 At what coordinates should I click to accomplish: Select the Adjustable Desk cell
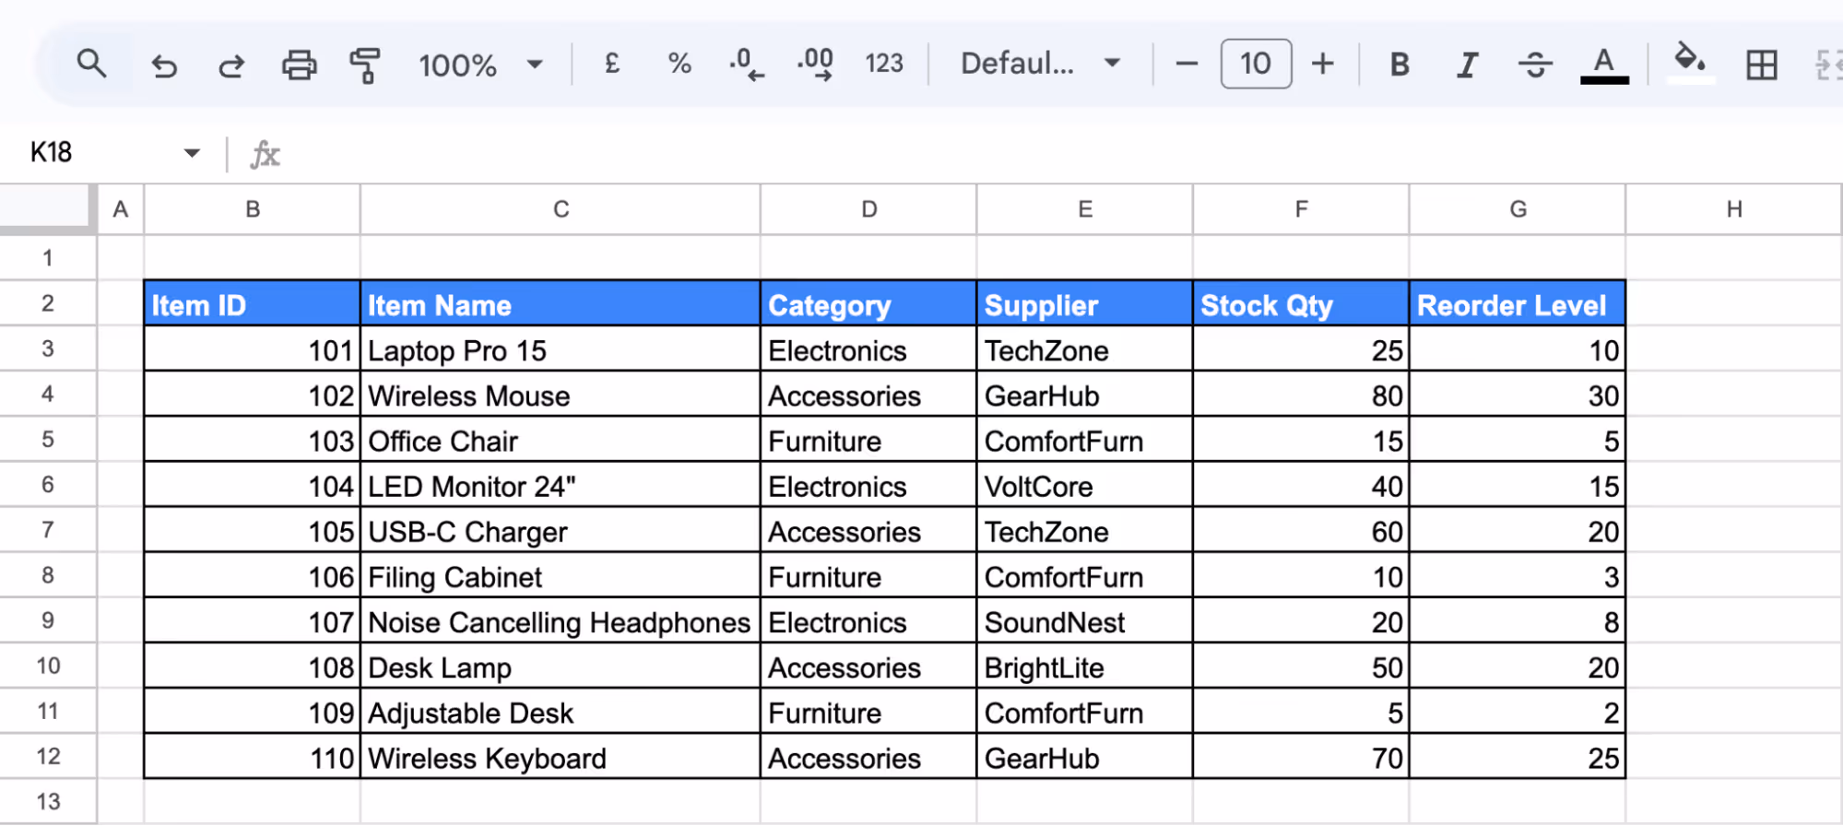click(561, 712)
